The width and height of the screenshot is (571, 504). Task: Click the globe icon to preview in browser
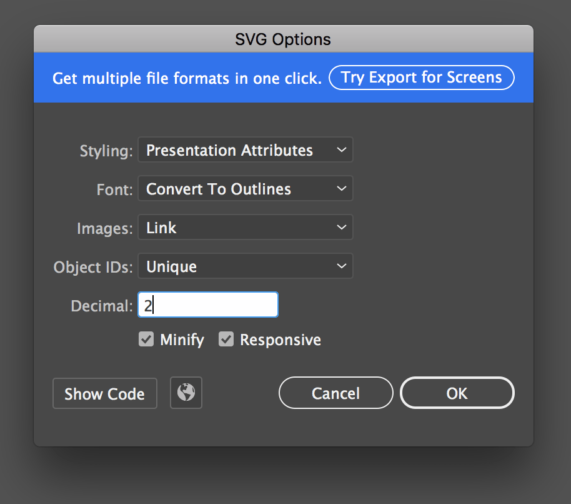[186, 393]
